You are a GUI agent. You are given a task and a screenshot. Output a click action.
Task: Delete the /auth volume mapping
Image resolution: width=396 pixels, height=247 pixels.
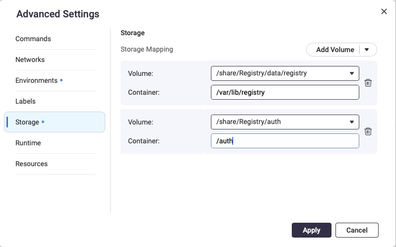click(x=368, y=131)
